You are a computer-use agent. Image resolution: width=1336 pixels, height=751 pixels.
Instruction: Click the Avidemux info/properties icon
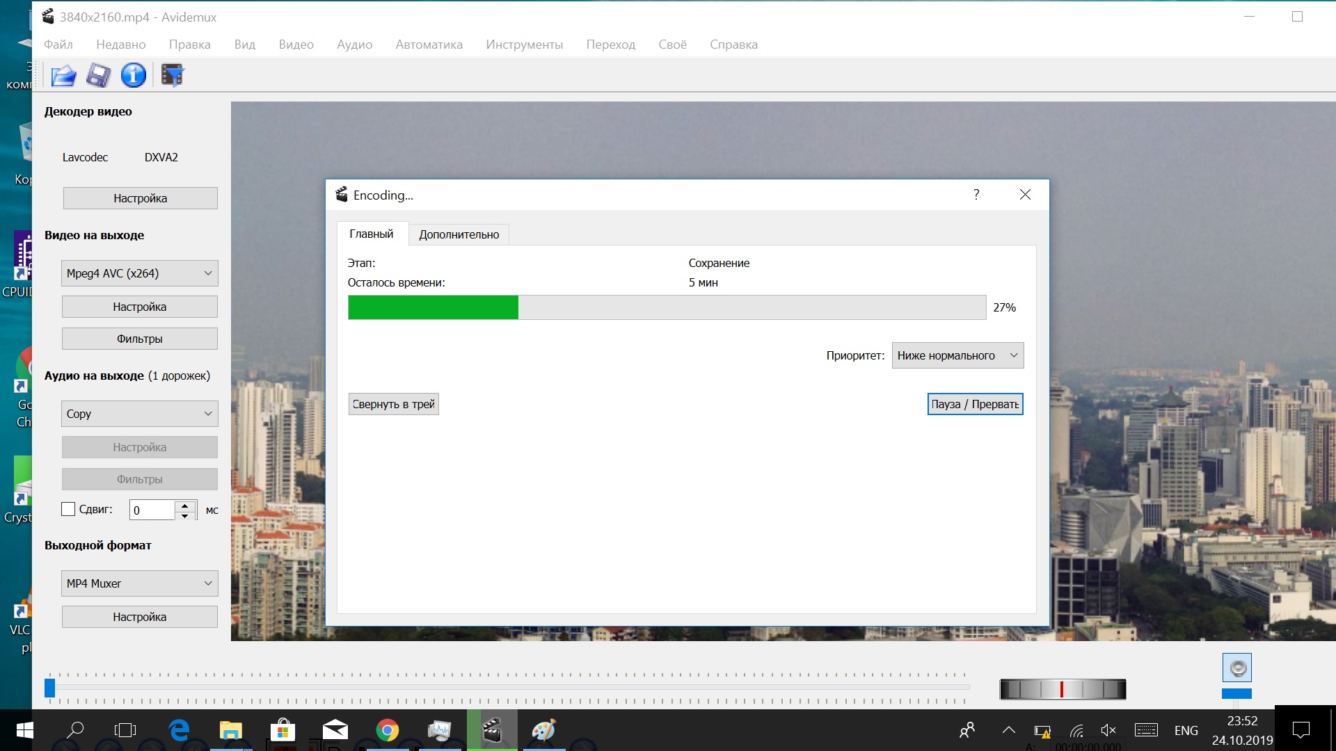tap(134, 75)
